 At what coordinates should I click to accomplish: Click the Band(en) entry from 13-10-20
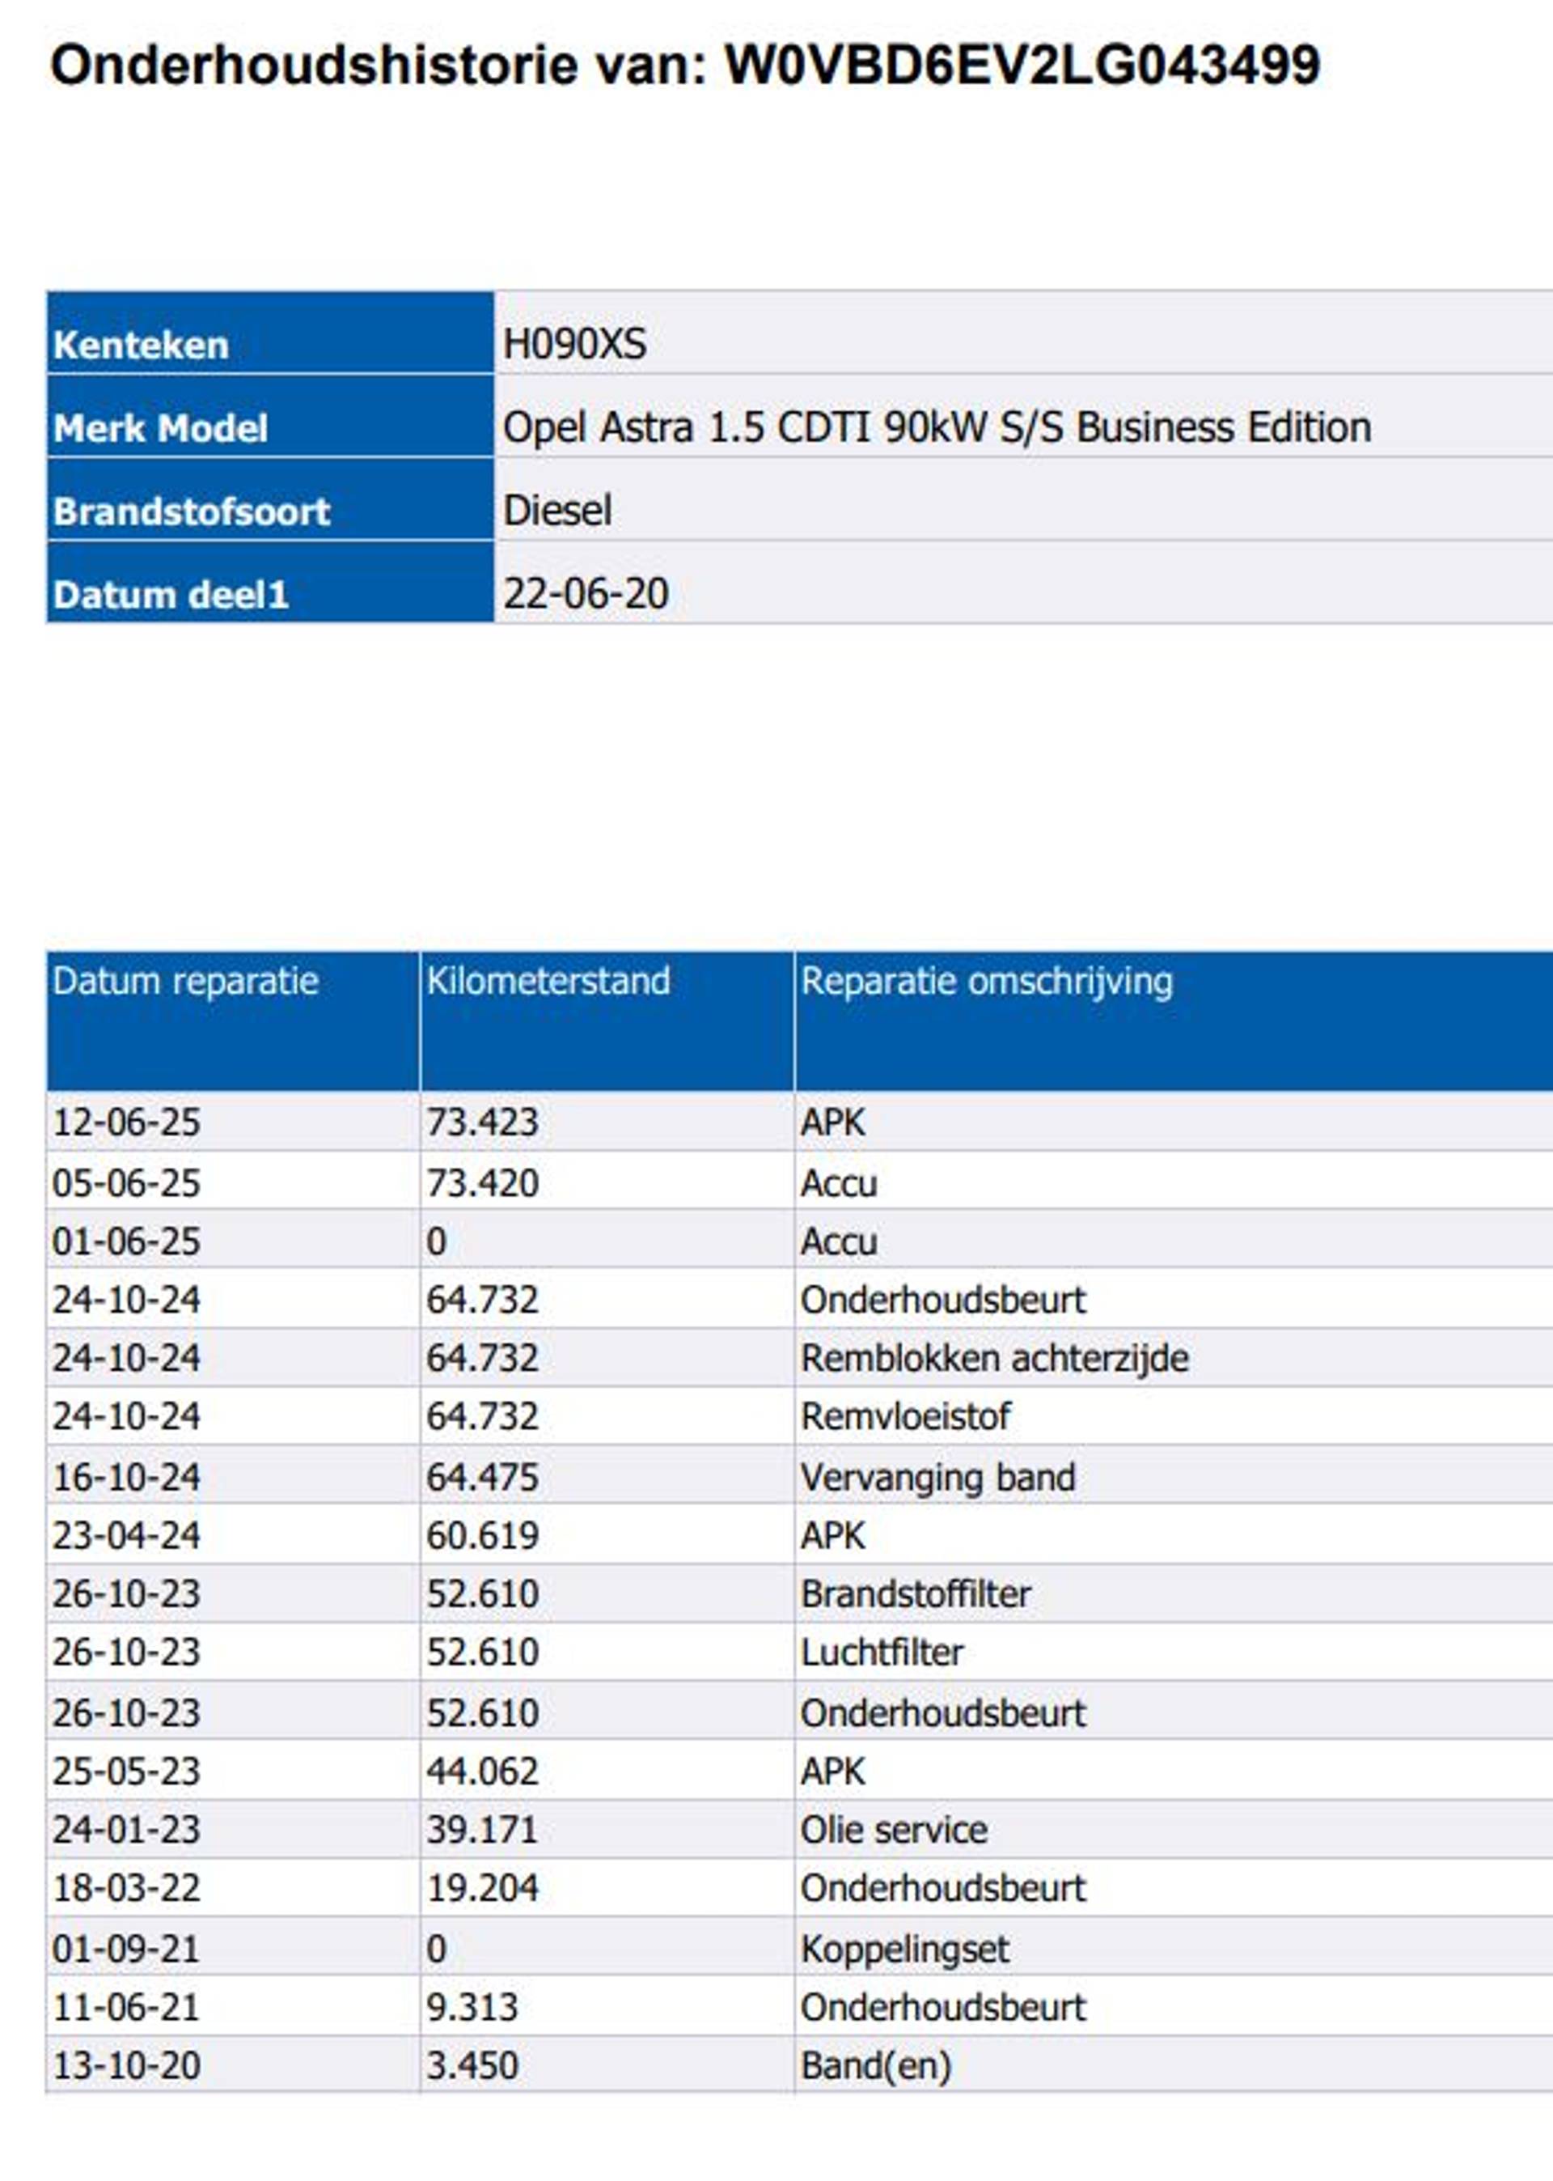pos(876,2066)
